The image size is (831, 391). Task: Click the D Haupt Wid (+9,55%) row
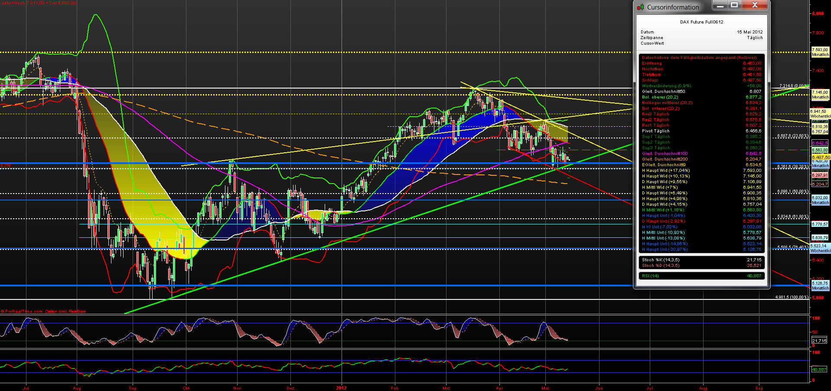point(701,182)
